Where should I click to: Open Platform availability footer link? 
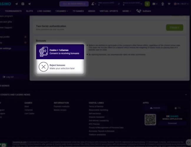(97, 135)
